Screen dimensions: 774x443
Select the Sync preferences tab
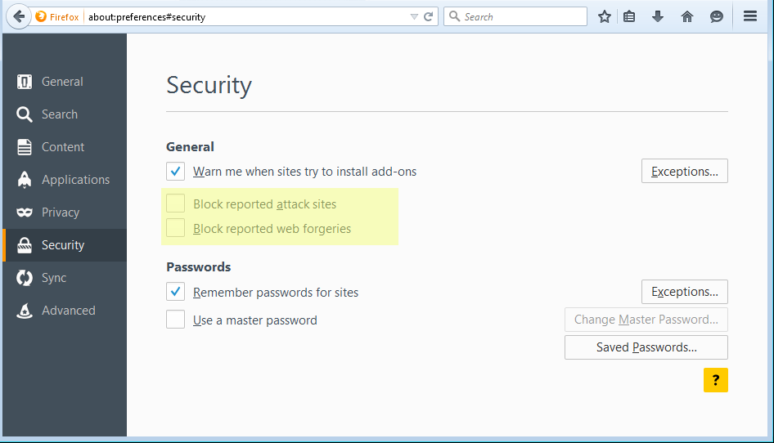(x=54, y=278)
